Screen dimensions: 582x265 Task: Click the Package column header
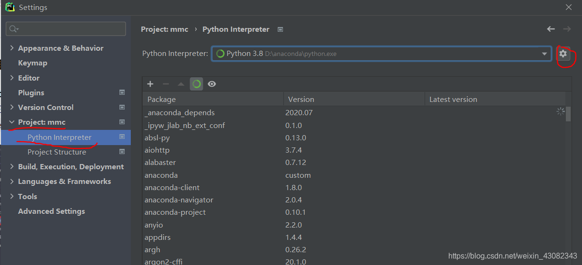point(213,100)
